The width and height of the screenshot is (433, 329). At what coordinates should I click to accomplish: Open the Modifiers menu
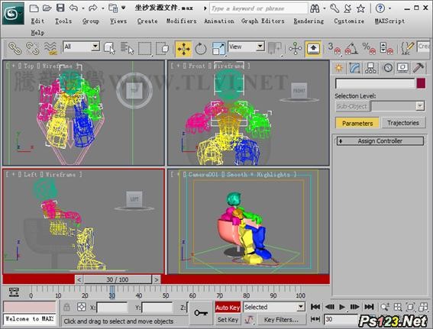[181, 21]
